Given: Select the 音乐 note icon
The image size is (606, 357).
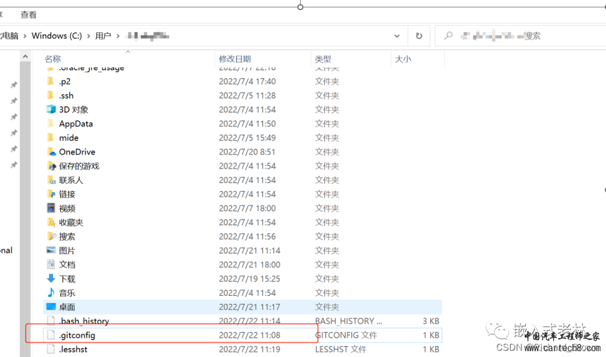Looking at the screenshot, I should (x=51, y=293).
